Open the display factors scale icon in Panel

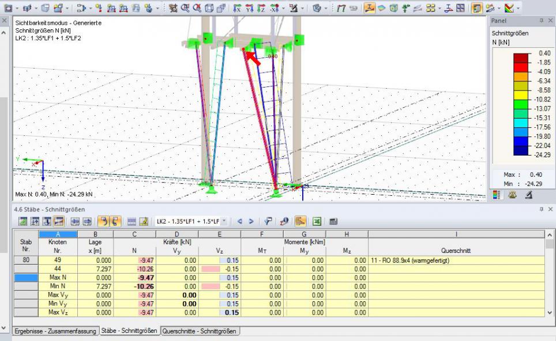click(x=512, y=194)
